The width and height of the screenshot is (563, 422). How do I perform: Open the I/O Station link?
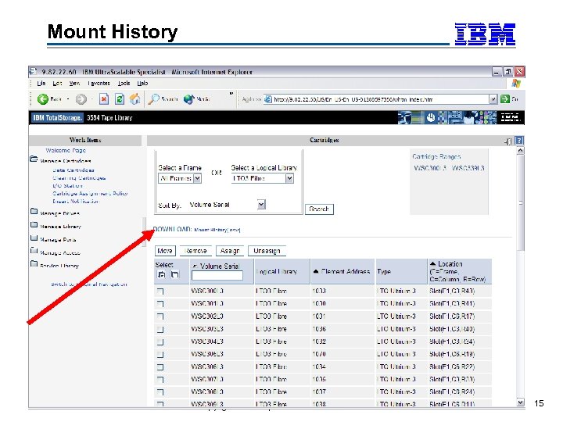(x=67, y=186)
